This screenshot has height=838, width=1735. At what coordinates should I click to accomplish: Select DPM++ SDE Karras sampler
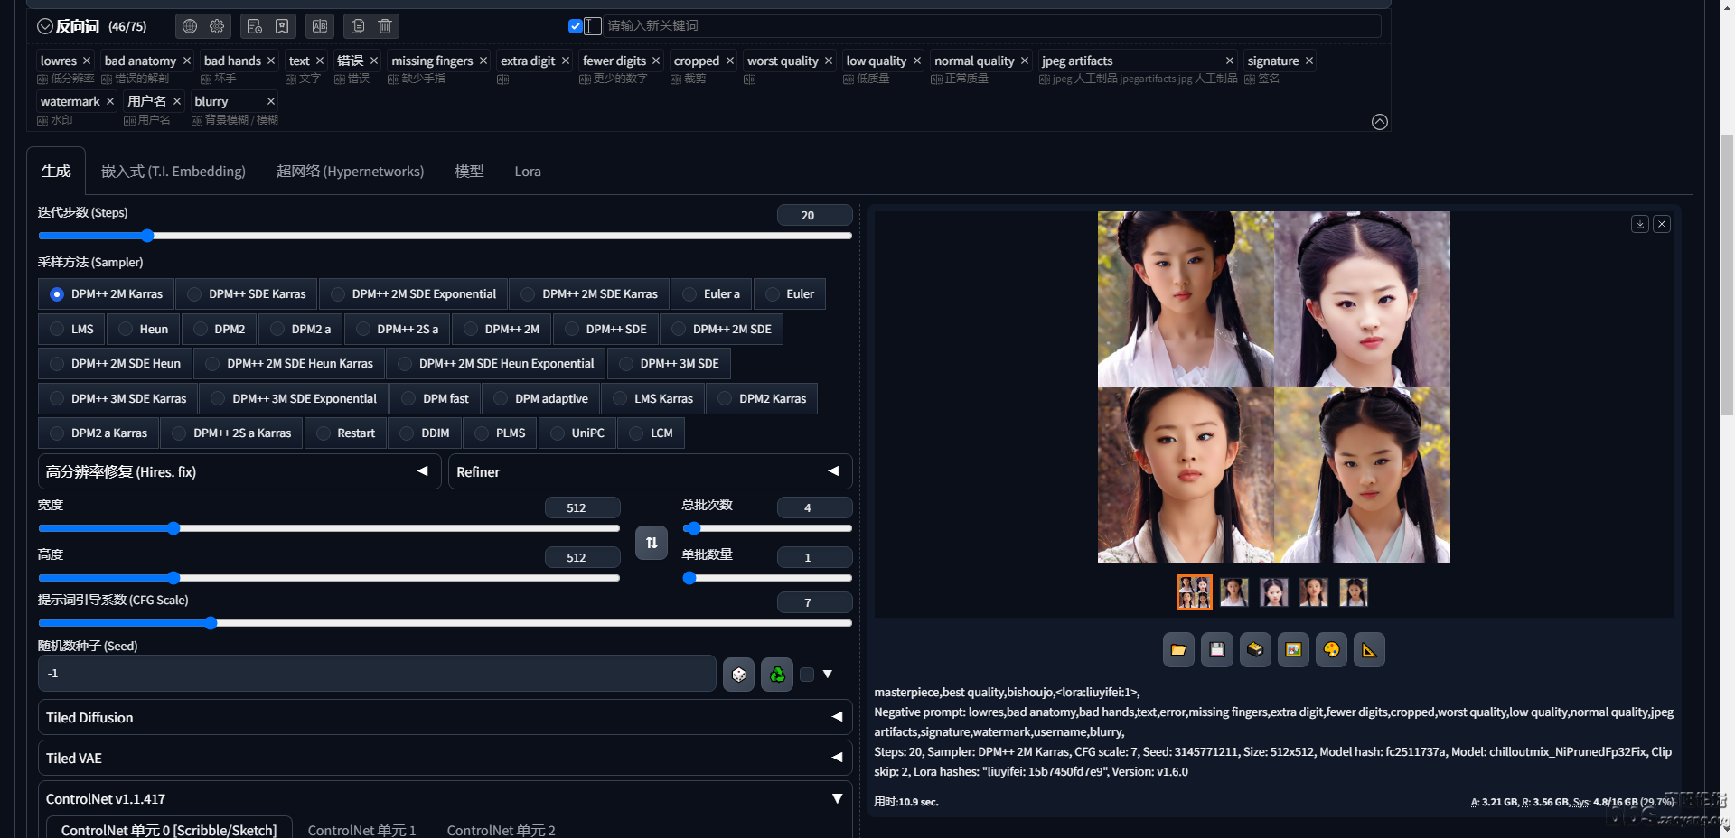(x=247, y=293)
